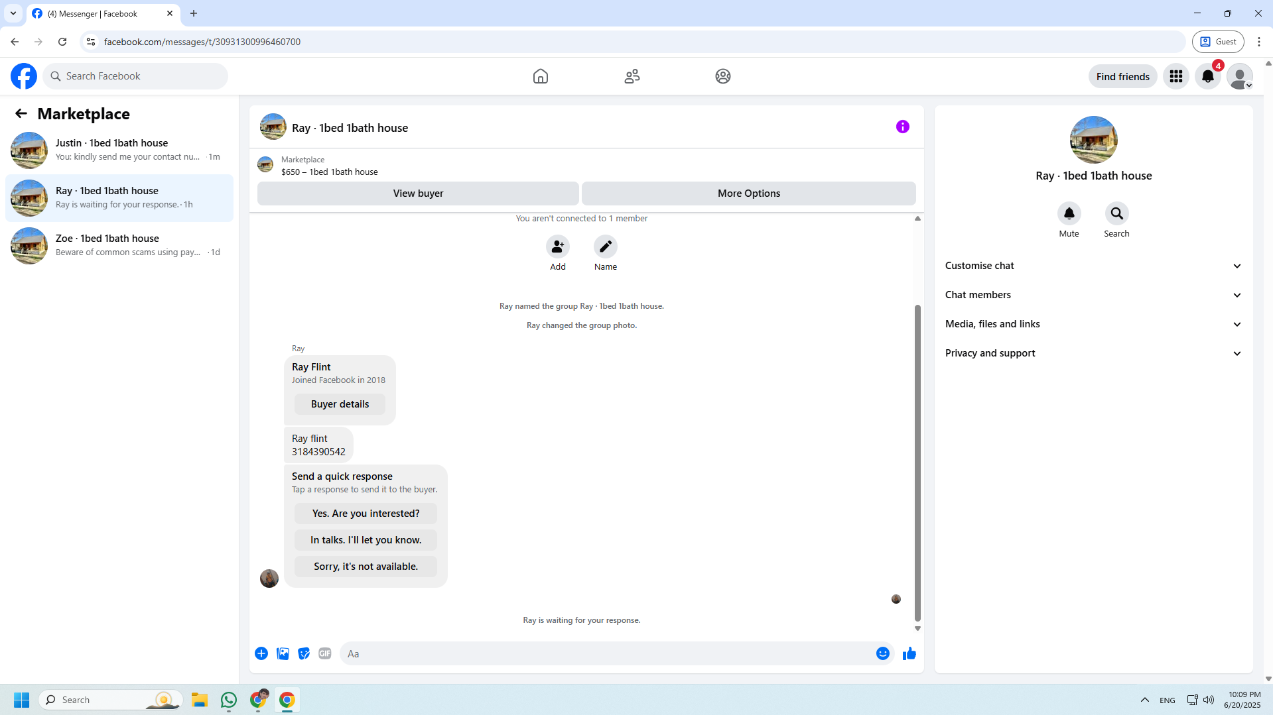Screen dimensions: 1273x715
Task: Expand Privacy and support section
Action: pyautogui.click(x=1094, y=353)
